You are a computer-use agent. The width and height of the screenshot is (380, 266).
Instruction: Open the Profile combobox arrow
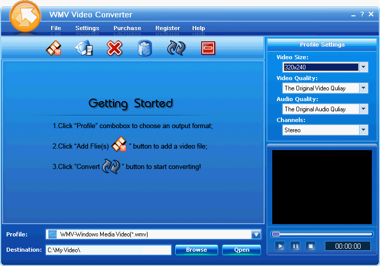(x=256, y=234)
